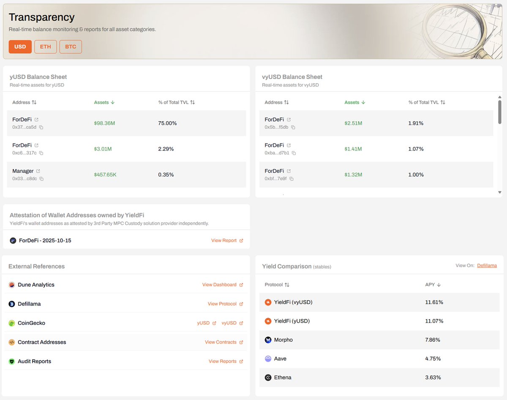
Task: Sort vyUSD table by % of Total TVL
Action: coord(427,102)
